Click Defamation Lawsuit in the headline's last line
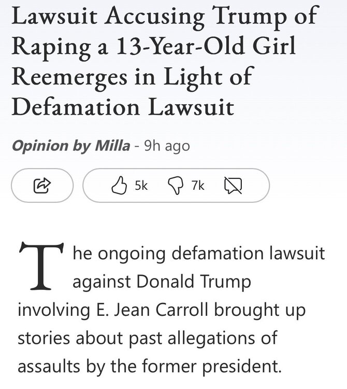Image resolution: width=347 pixels, height=389 pixels. pyautogui.click(x=122, y=107)
